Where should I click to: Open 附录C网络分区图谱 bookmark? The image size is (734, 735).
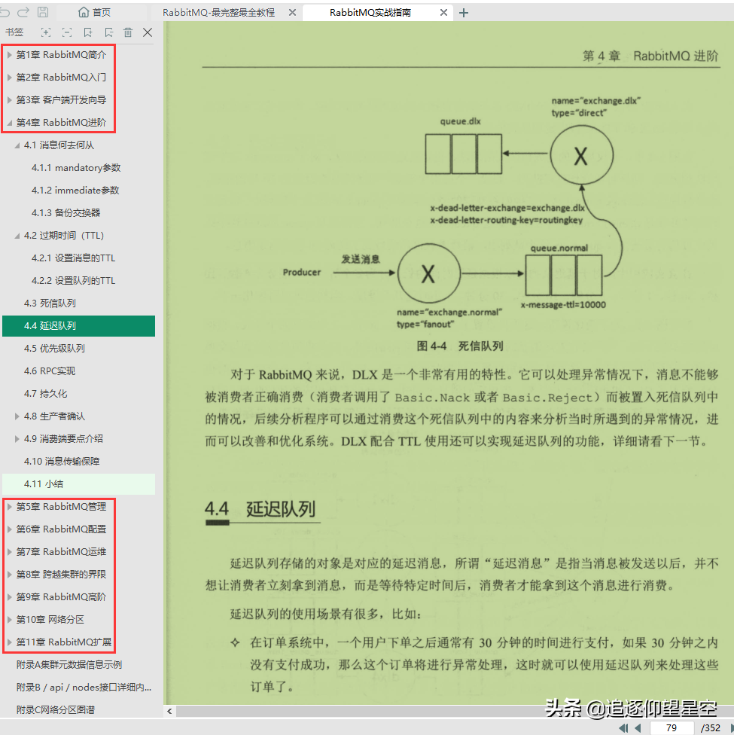(x=55, y=709)
